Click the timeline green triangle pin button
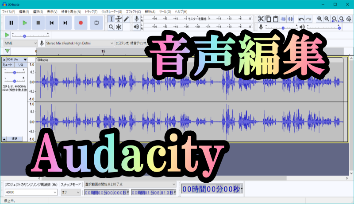The image size is (354, 204). 7,51
